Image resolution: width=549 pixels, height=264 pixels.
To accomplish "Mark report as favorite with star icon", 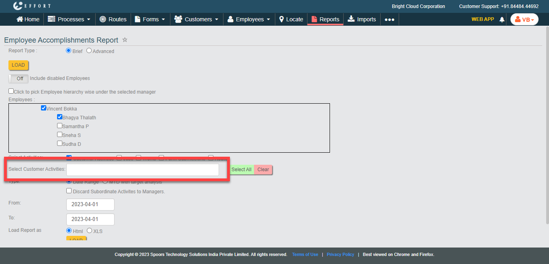I will (125, 40).
